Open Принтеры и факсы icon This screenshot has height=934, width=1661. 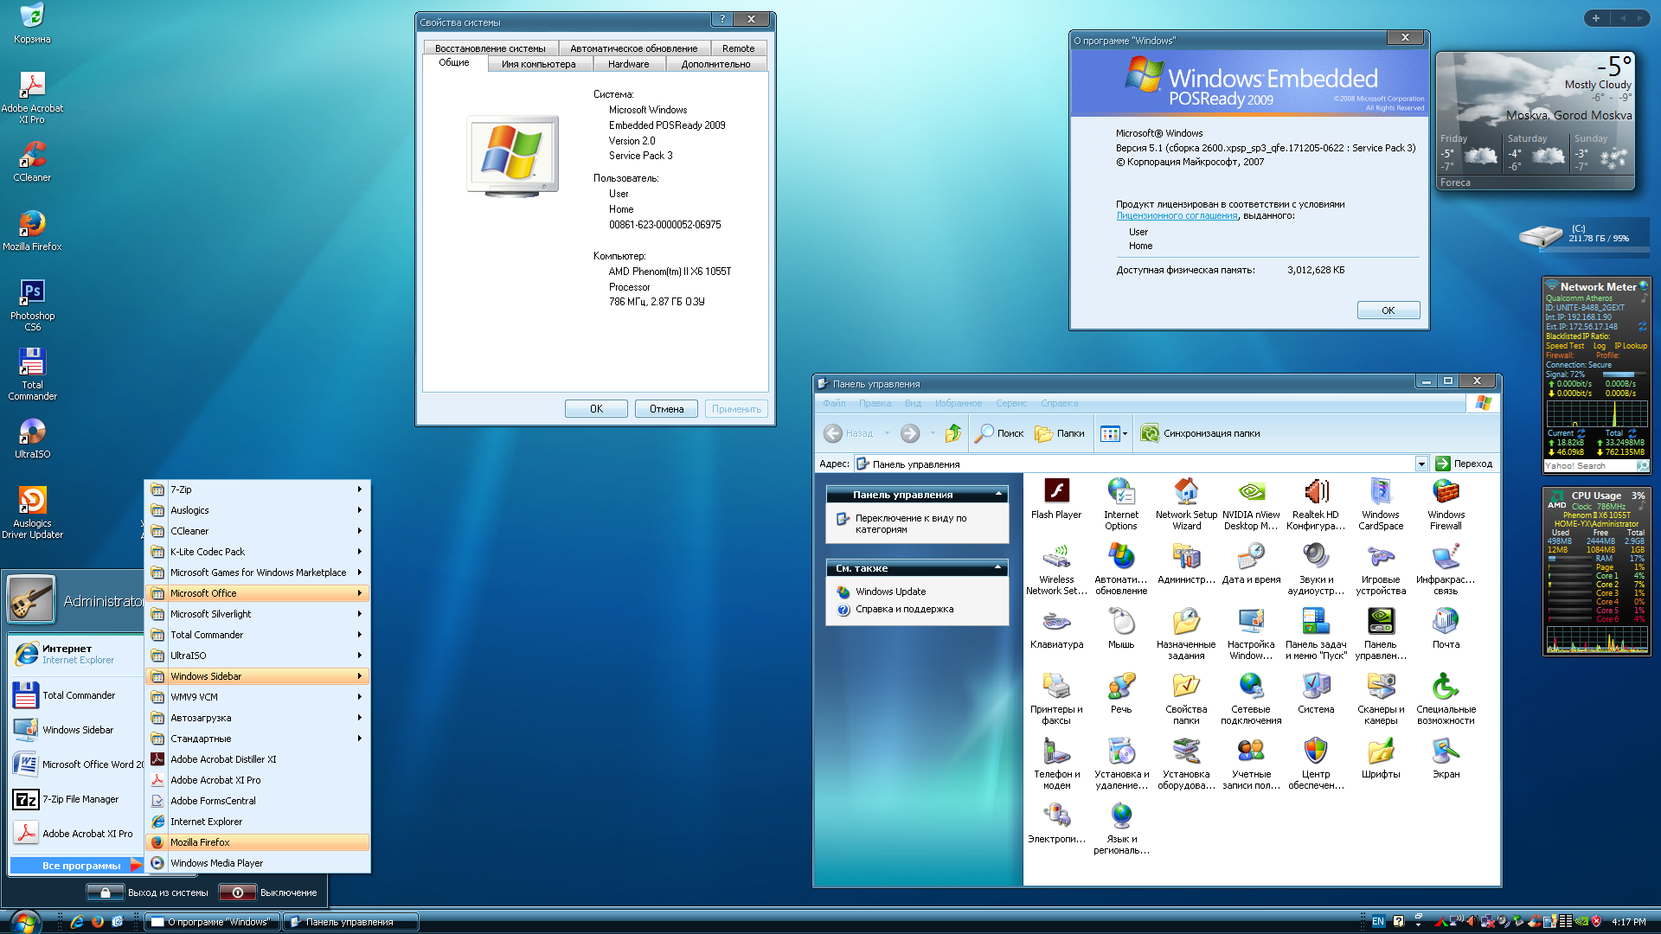(x=1056, y=700)
